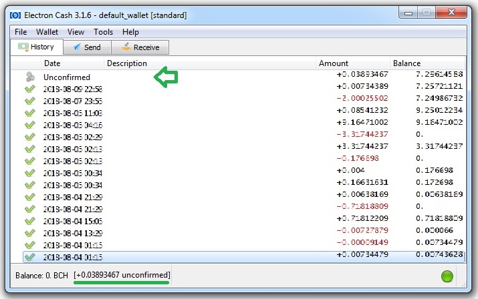Click the Electron Cash title bar icon
The height and width of the screenshot is (299, 478).
tap(15, 15)
